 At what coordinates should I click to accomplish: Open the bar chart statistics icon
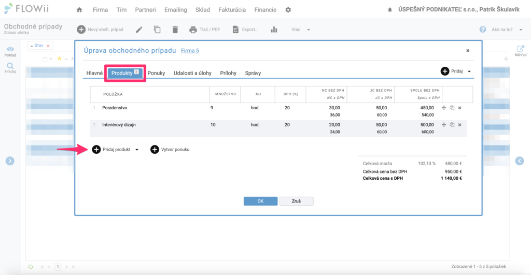tap(274, 30)
